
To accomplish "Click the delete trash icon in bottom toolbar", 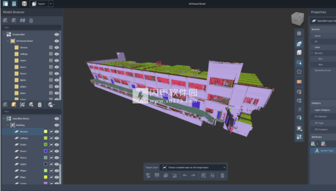I will pyautogui.click(x=222, y=175).
